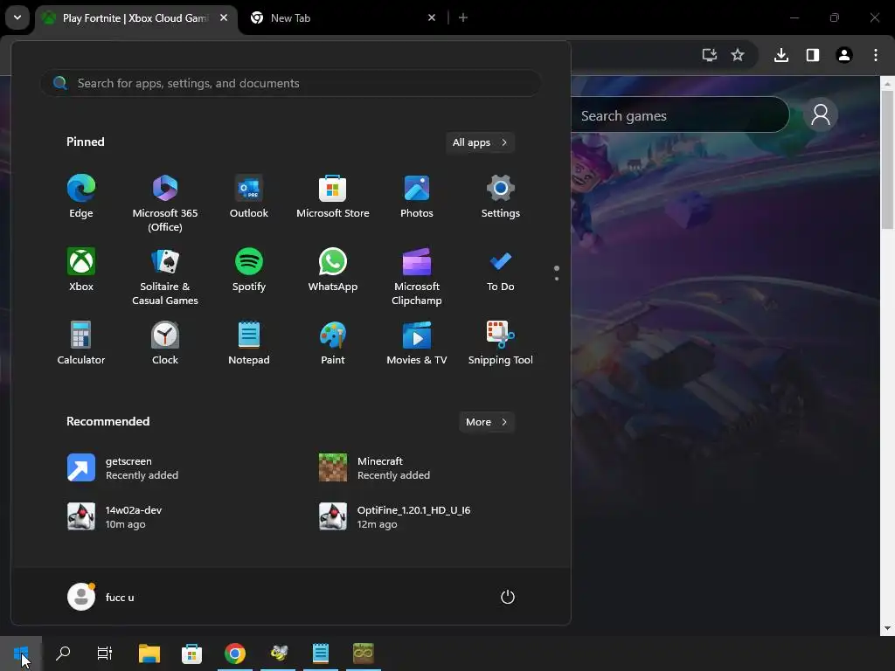Launch Movies & TV
The height and width of the screenshot is (671, 895).
tap(417, 342)
